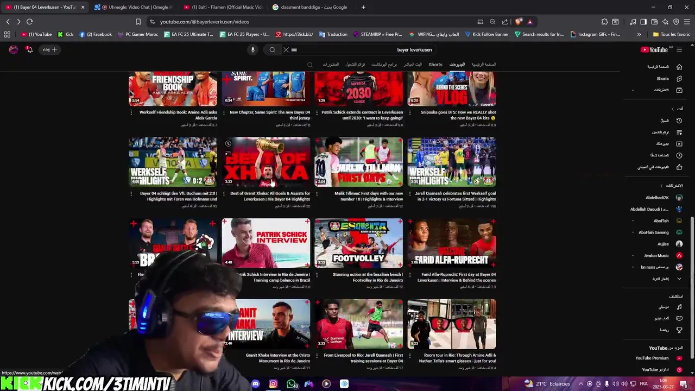Search within channel magnifier icon

pos(310,65)
